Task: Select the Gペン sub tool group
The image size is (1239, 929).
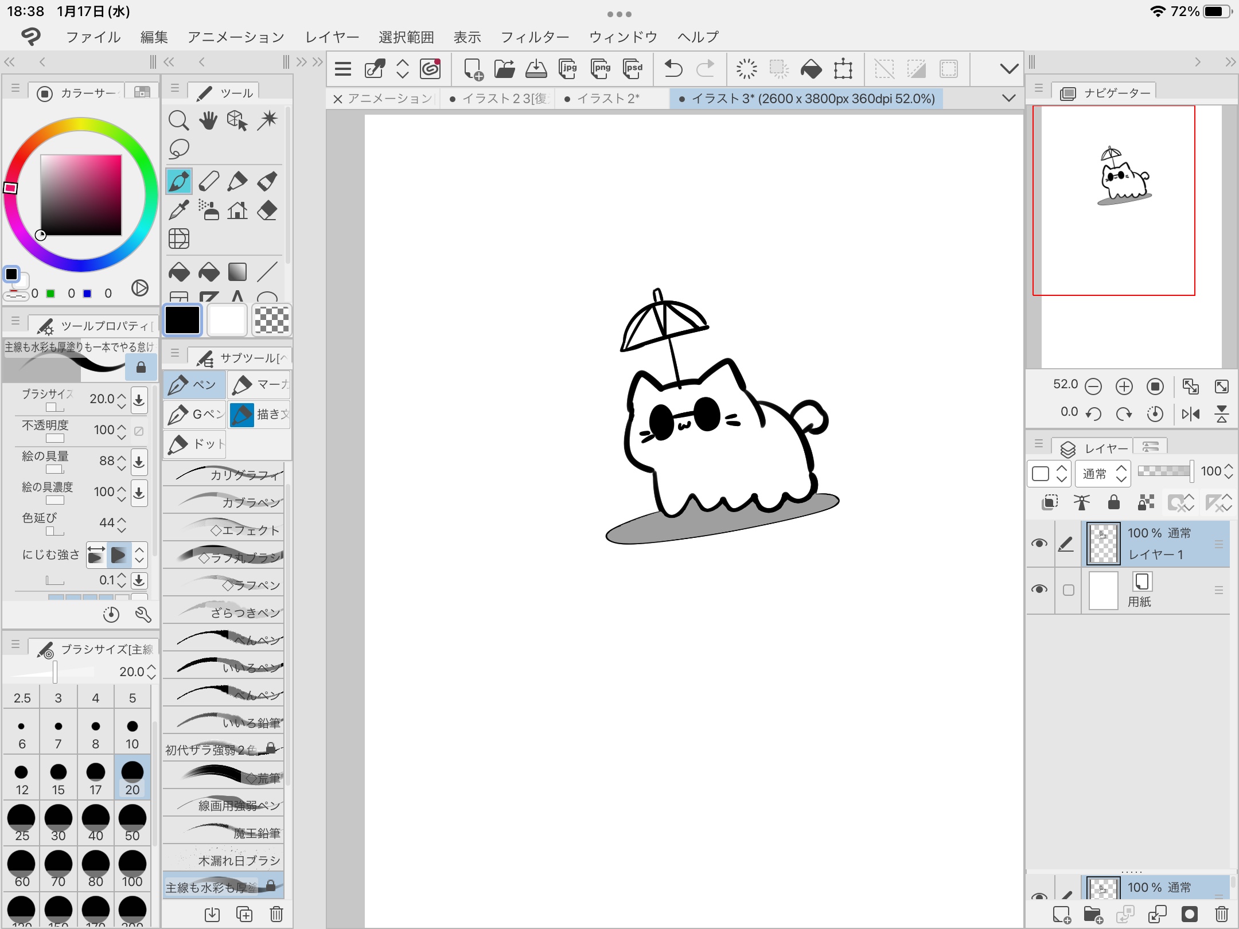Action: point(195,414)
